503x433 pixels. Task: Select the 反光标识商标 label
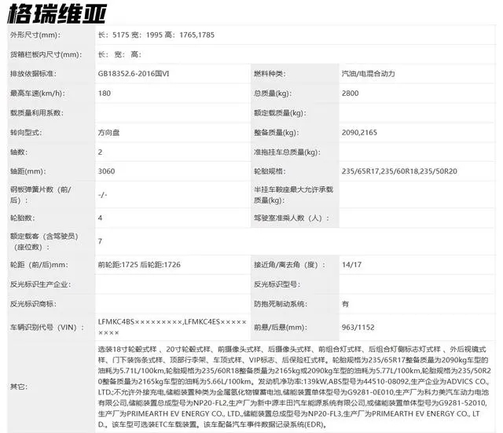pos(33,304)
